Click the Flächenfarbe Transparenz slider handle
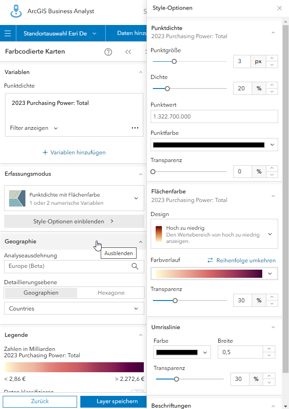The image size is (289, 409). click(175, 301)
